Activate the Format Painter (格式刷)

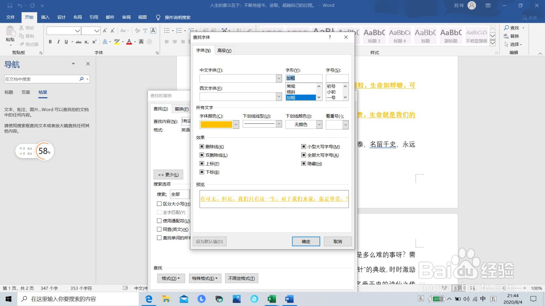click(x=29, y=44)
